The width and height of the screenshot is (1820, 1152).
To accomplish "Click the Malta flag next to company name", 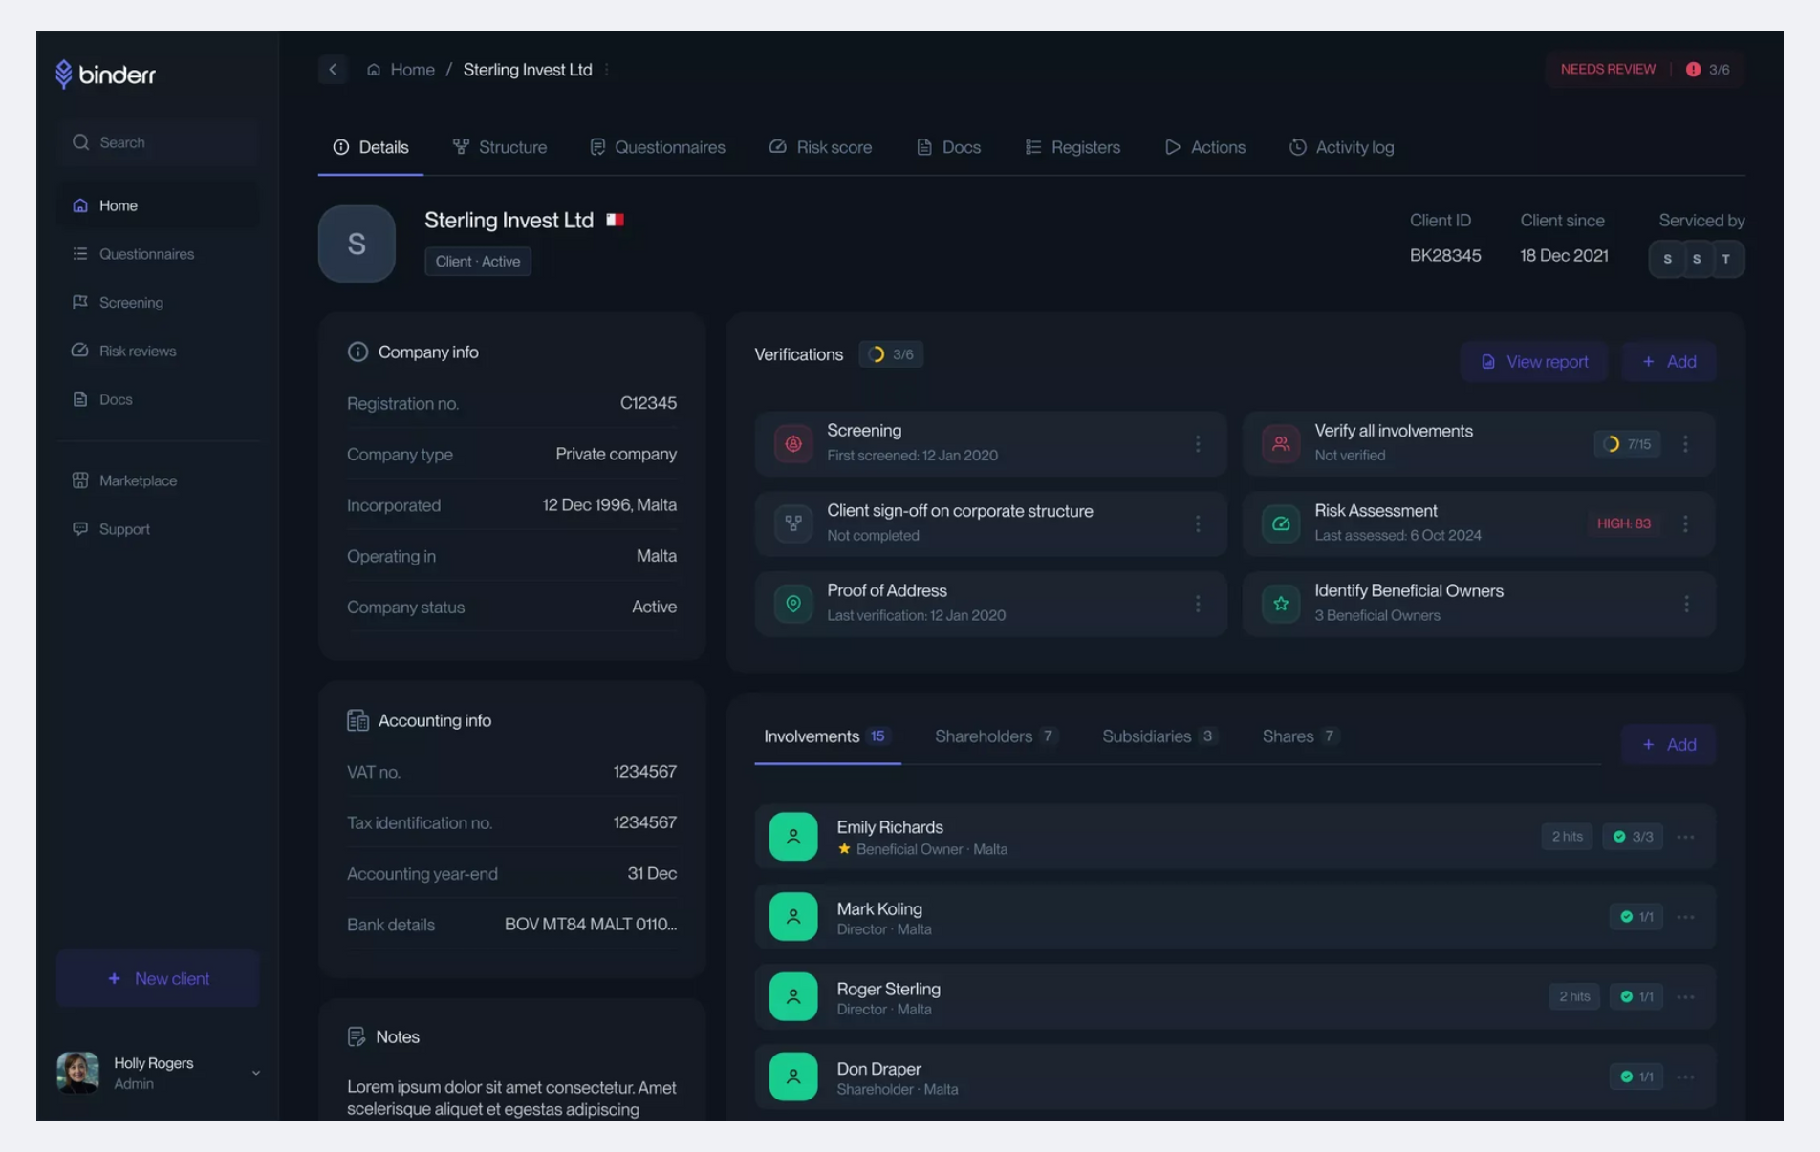I will point(615,220).
